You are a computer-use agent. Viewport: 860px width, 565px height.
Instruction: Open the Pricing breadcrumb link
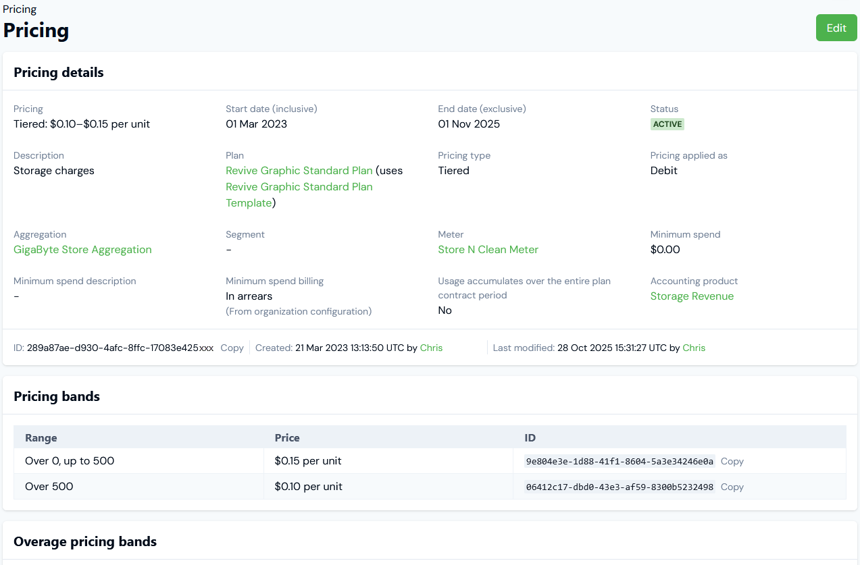click(x=20, y=9)
